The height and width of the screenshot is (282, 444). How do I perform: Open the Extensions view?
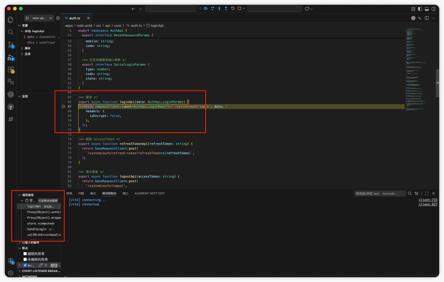coord(11,69)
